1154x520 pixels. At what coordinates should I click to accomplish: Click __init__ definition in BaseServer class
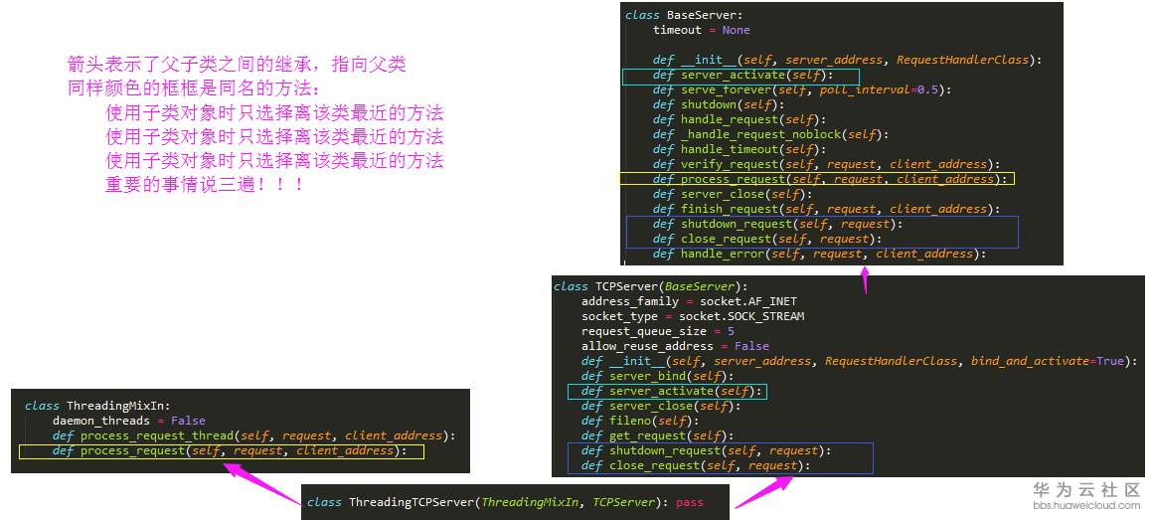[847, 61]
